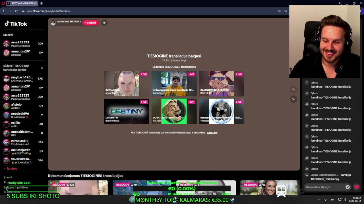
Task: Open arsa232323 in the Stebimi section
Action: point(23,44)
